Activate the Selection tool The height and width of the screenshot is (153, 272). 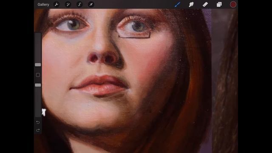point(79,5)
